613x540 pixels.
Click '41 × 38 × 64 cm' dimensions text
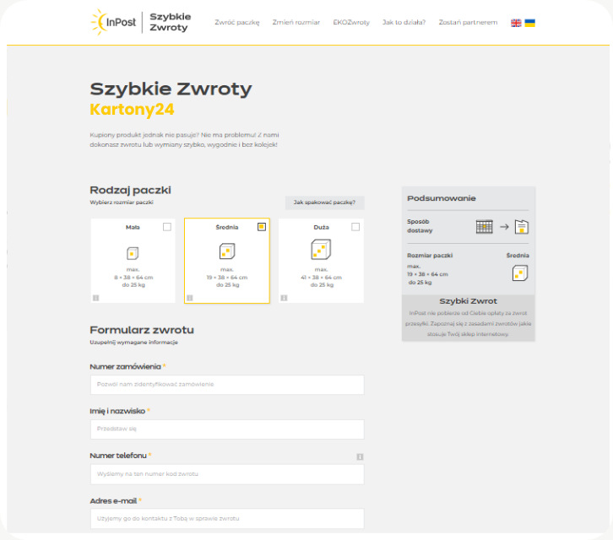tap(321, 278)
